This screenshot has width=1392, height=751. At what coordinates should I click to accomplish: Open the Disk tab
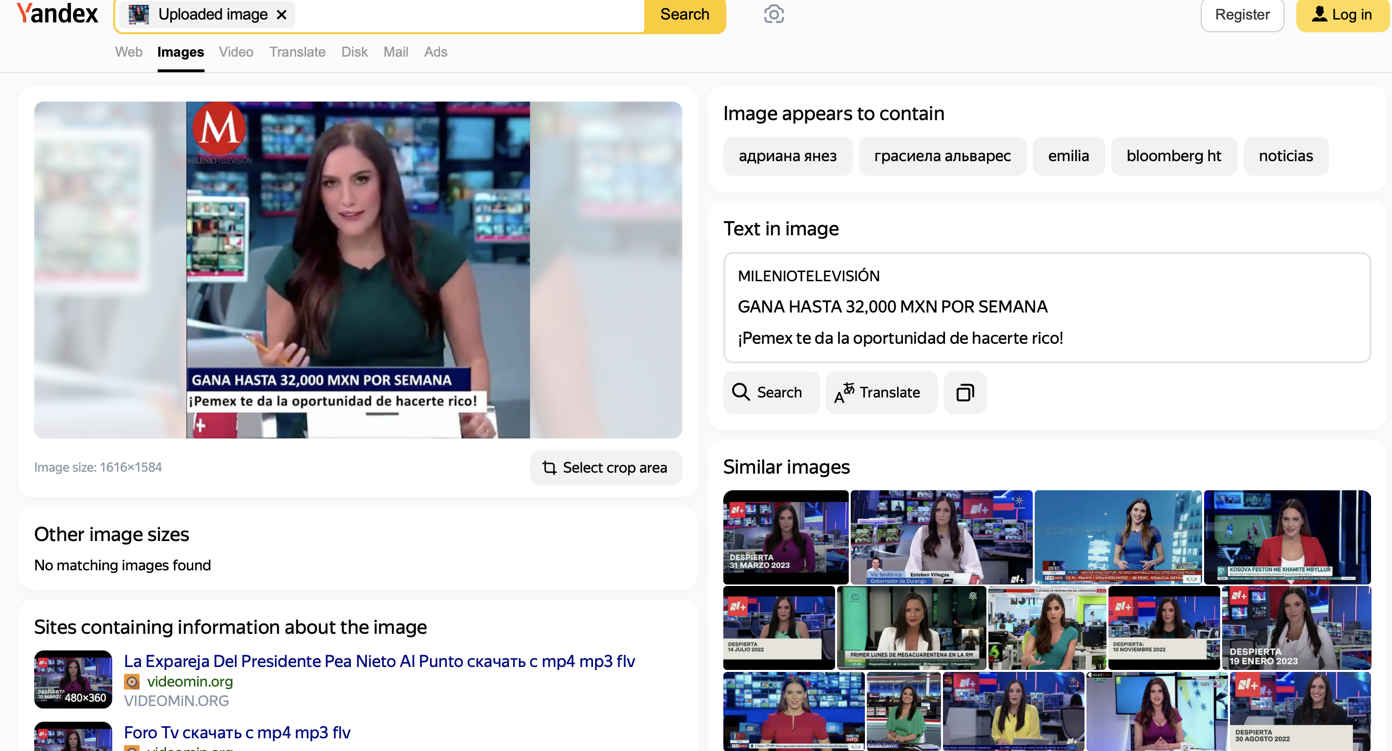354,52
